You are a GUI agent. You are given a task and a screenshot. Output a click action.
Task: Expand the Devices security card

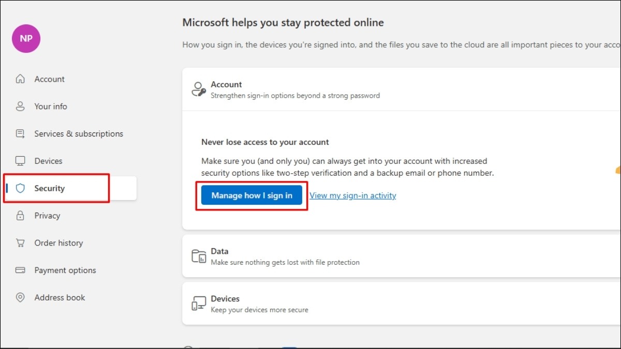[x=402, y=304]
